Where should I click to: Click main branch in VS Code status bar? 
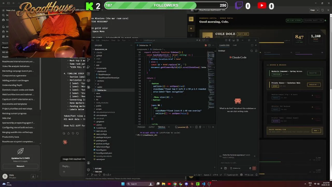pyautogui.click(x=95, y=175)
